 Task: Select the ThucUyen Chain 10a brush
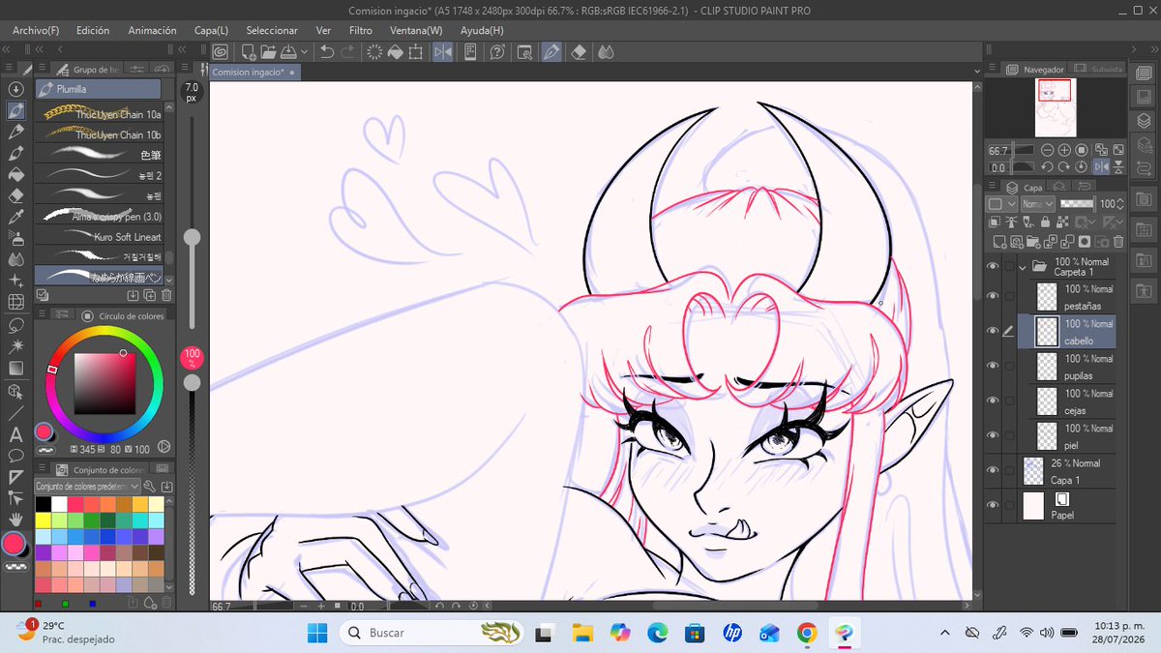tap(100, 114)
